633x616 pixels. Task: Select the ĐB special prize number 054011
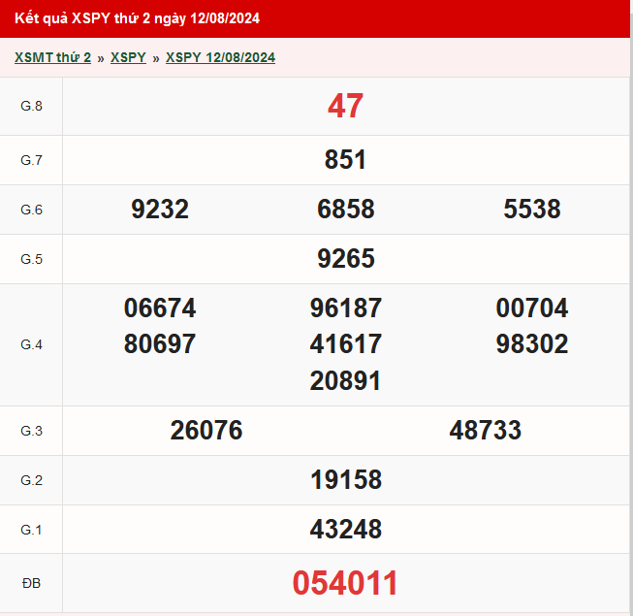pos(346,583)
